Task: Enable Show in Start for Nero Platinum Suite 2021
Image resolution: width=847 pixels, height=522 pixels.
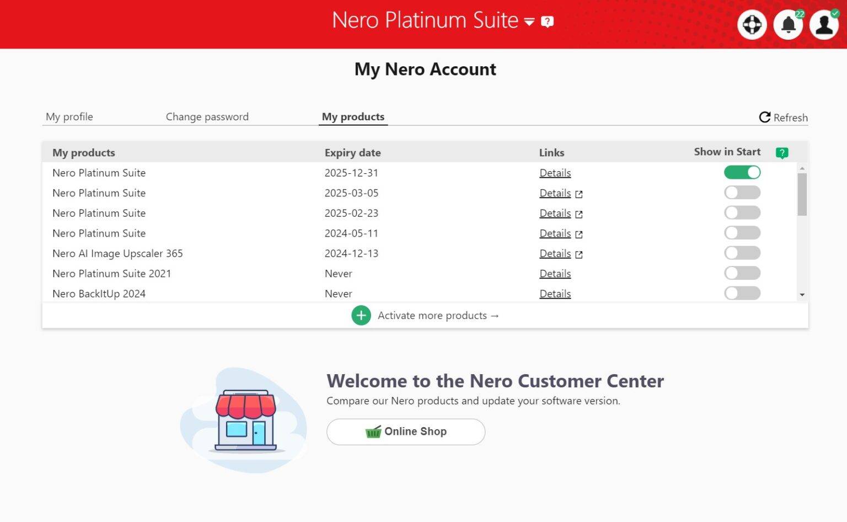Action: 742,273
